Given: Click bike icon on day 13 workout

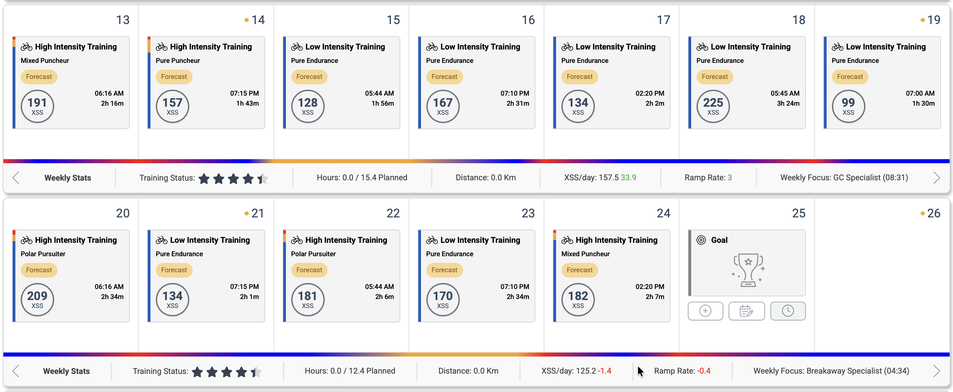Looking at the screenshot, I should [x=26, y=46].
